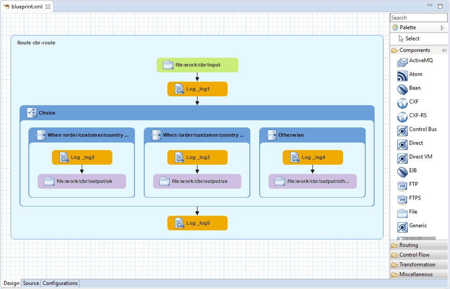
Task: Click the Choice node icon in diagram
Action: (x=31, y=112)
